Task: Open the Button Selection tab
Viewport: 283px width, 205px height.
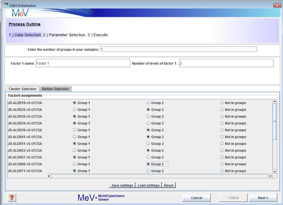Action: pyautogui.click(x=55, y=89)
